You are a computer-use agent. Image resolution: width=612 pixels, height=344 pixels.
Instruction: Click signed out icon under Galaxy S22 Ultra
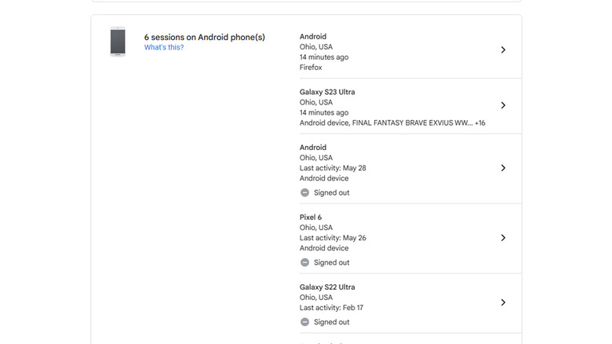pos(305,322)
